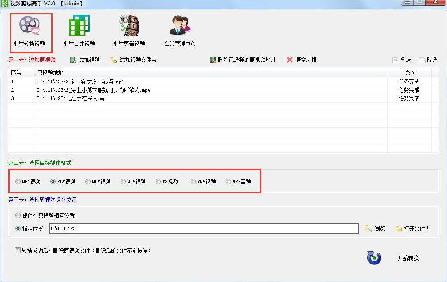Screen dimensions: 447x282
Task: Click the 添加视频文件夹 add folder icon
Action: (x=113, y=60)
